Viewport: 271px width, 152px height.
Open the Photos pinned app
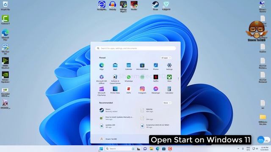click(x=156, y=66)
